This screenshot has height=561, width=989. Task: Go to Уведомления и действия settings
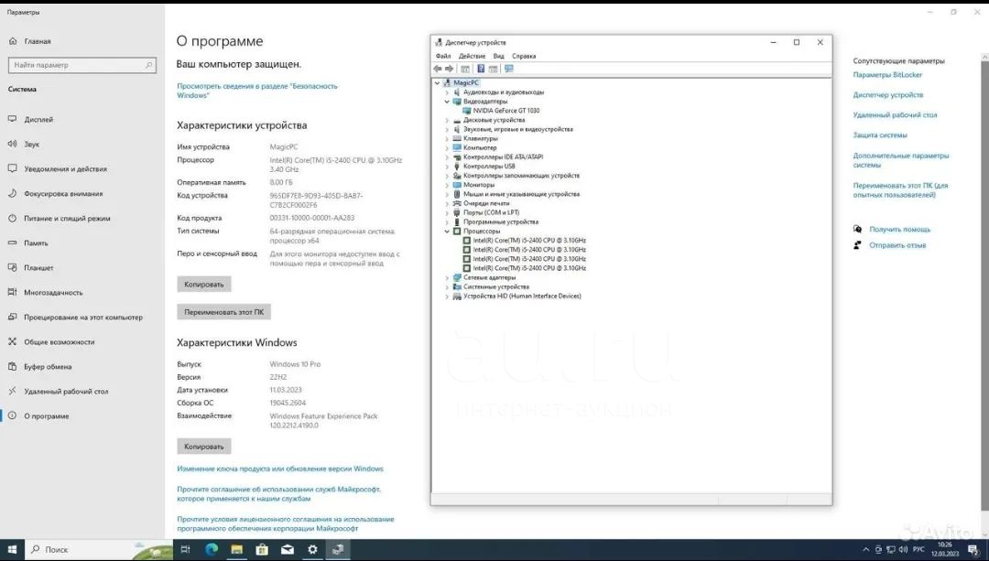tap(66, 169)
